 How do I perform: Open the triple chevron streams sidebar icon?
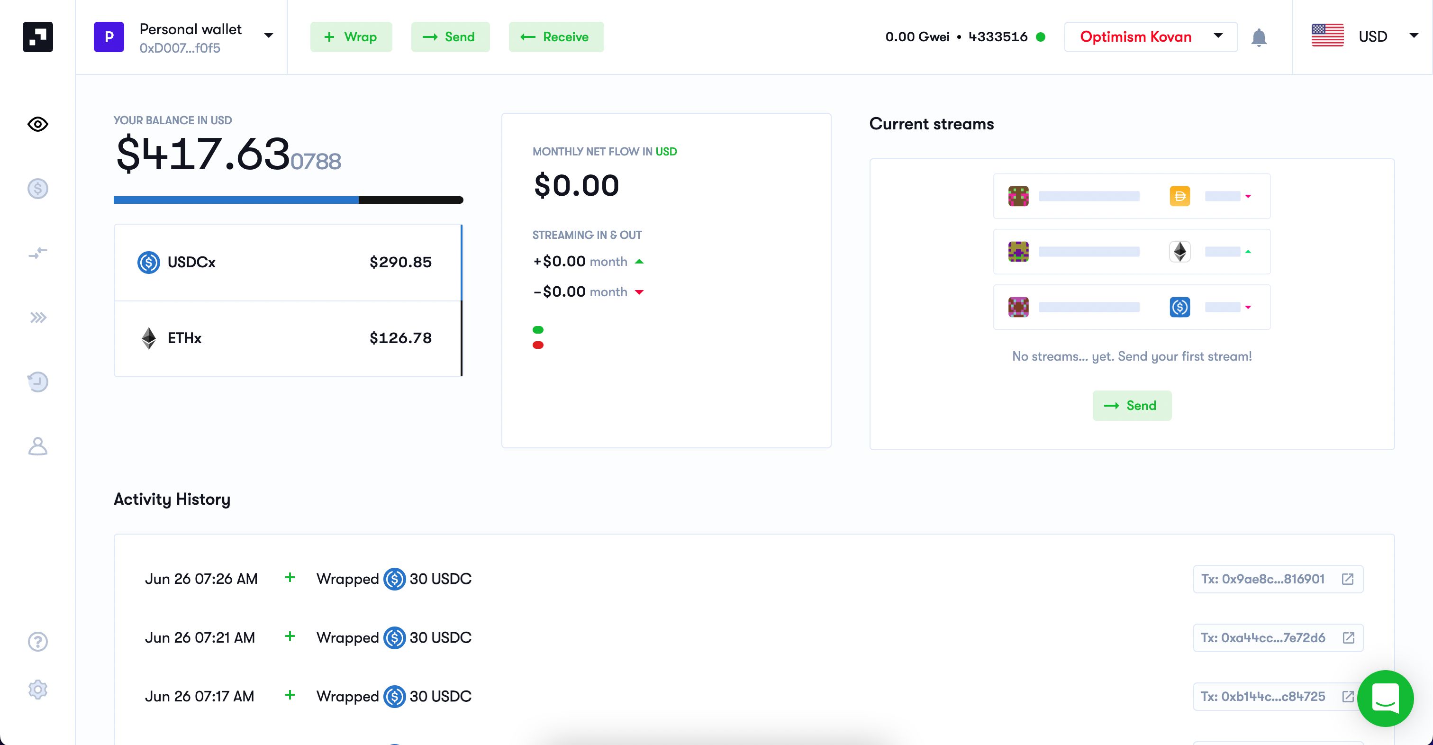coord(38,318)
